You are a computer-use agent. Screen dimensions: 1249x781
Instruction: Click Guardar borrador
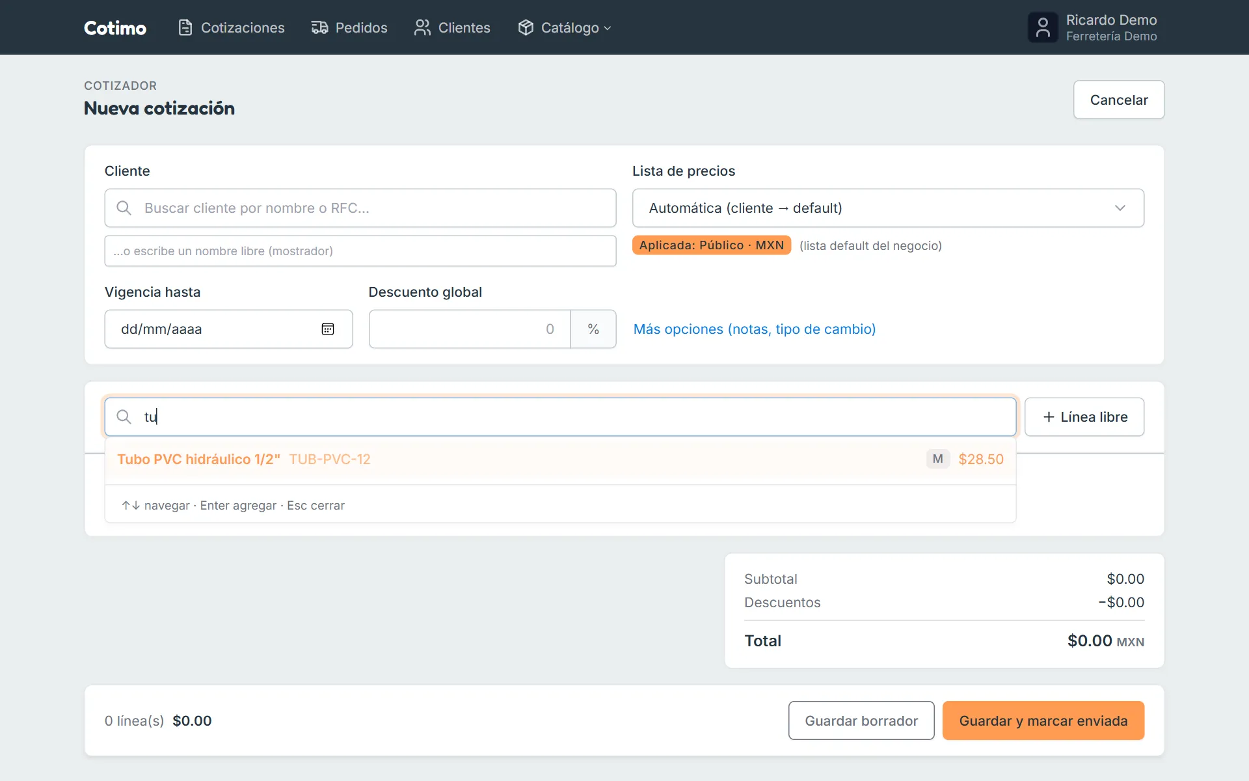861,720
